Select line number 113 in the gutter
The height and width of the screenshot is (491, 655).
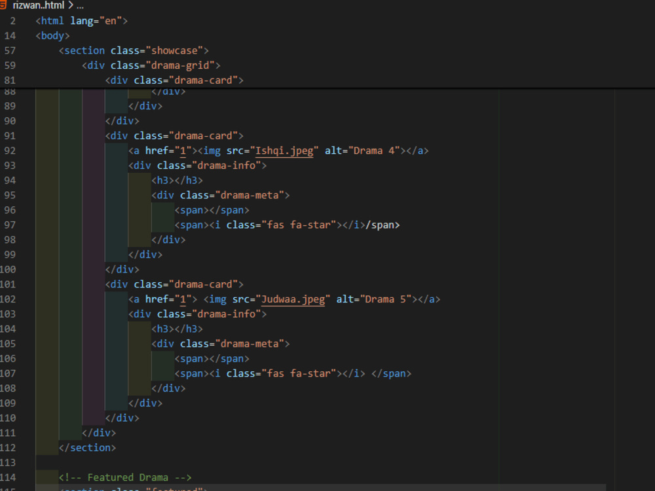click(8, 463)
